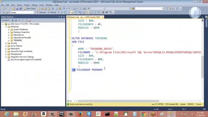Click the editor horizontal scrollbar thumb
208x117 pixels.
118,101
